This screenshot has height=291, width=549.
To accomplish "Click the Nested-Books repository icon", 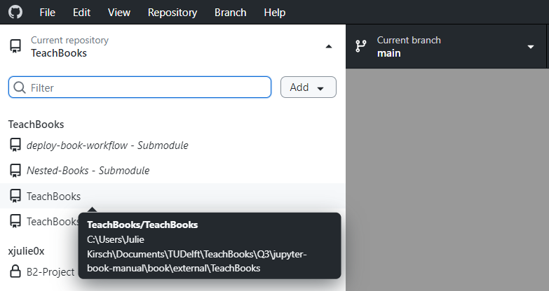I will [15, 171].
